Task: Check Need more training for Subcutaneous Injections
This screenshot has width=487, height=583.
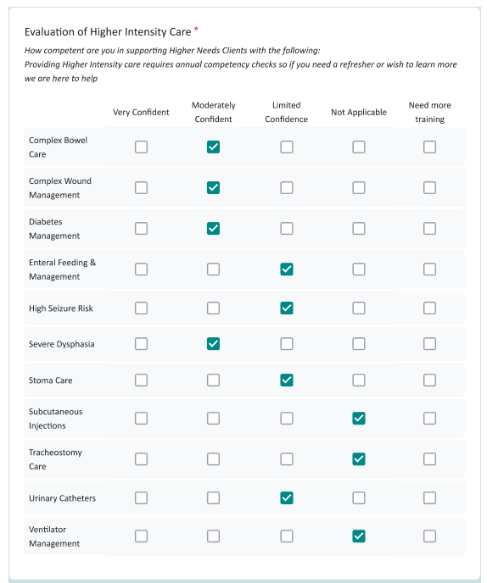Action: (x=429, y=419)
